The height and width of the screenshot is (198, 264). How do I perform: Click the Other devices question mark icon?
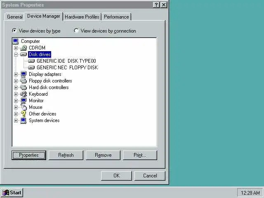pos(24,114)
